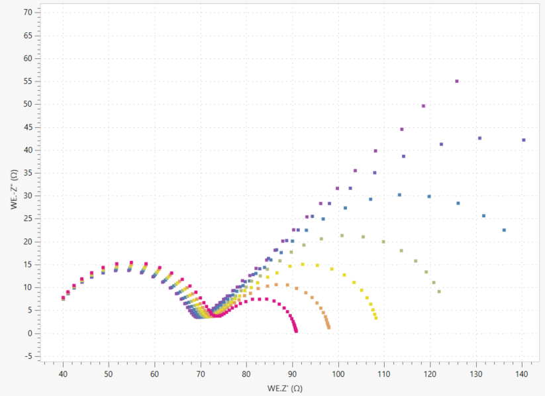Click the -5 tick label on the y-axis
The width and height of the screenshot is (545, 396).
[27, 356]
